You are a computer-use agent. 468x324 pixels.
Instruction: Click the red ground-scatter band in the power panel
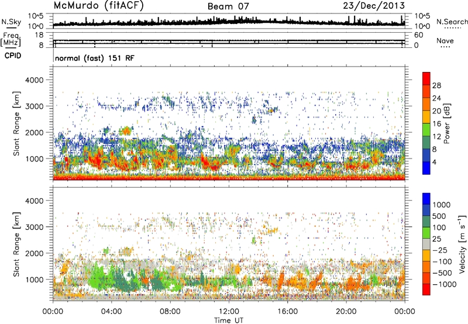229,178
